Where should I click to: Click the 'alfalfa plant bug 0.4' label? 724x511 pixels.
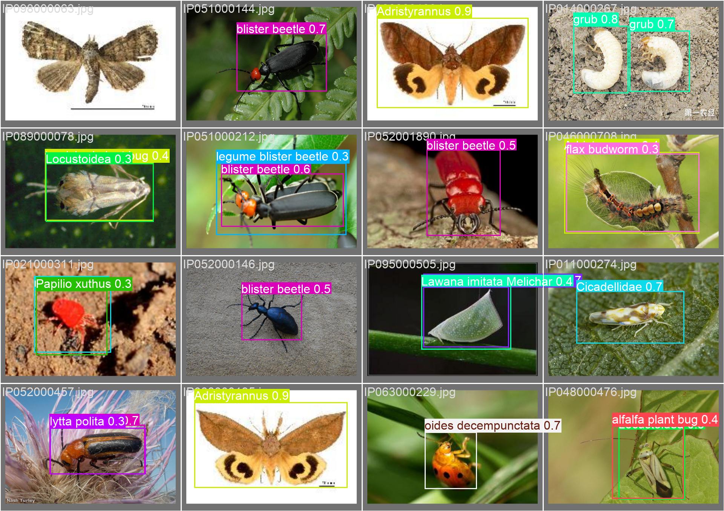coord(665,419)
